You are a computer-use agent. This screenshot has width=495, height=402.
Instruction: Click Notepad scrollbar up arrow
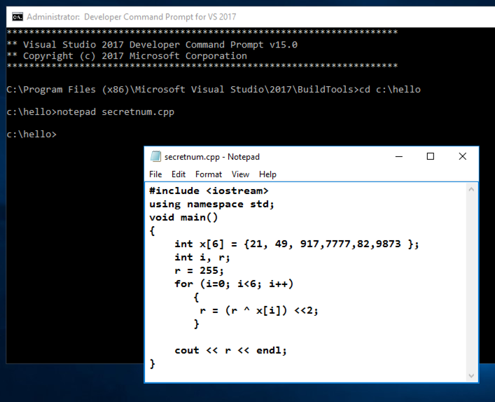(471, 190)
